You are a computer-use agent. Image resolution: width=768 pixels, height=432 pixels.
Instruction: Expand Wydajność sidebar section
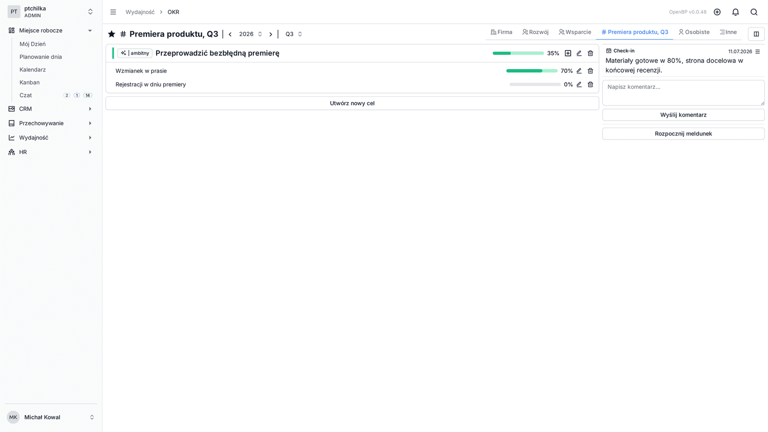(50, 138)
